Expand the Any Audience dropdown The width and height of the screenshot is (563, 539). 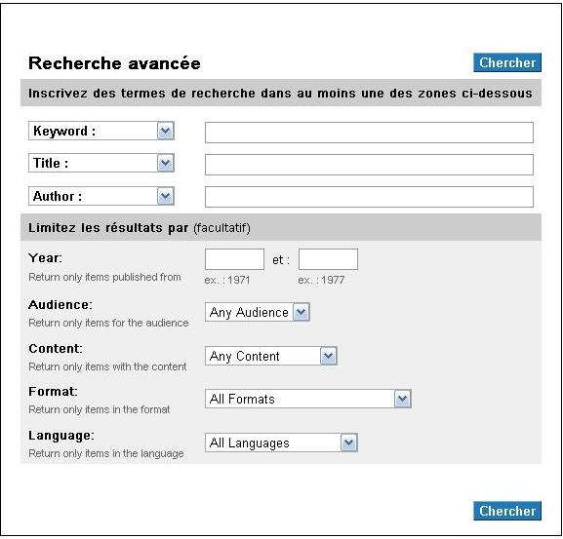point(258,312)
